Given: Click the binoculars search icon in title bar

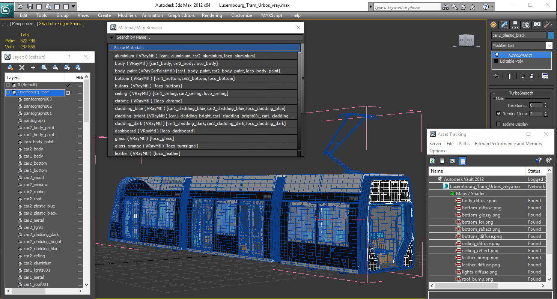Looking at the screenshot, I should click(446, 7).
